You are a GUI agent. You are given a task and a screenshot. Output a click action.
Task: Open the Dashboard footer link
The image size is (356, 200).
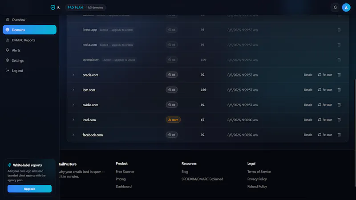coord(124,186)
